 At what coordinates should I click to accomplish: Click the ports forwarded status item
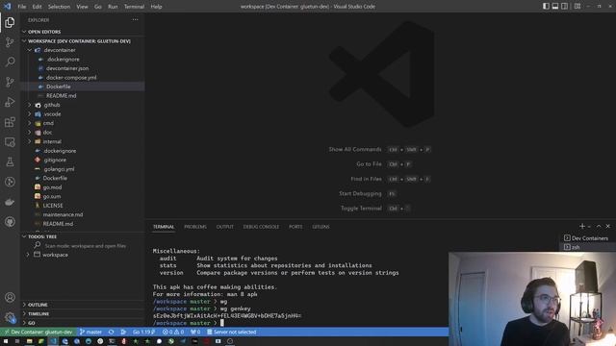point(195,332)
